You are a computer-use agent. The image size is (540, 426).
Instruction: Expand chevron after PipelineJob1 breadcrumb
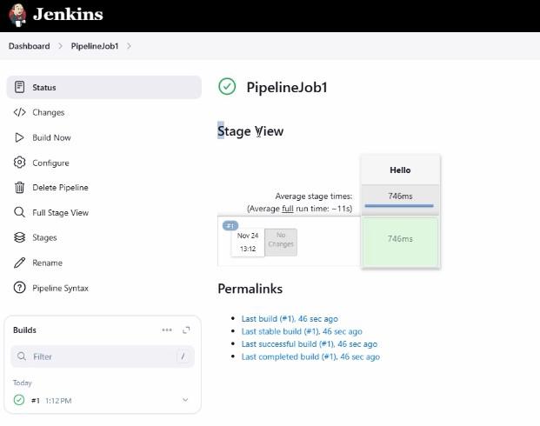click(x=129, y=46)
